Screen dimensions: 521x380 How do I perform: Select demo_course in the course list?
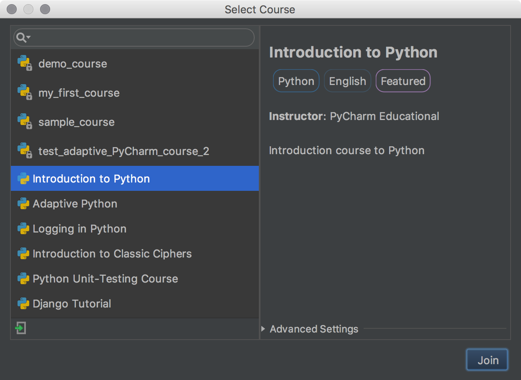(x=135, y=64)
